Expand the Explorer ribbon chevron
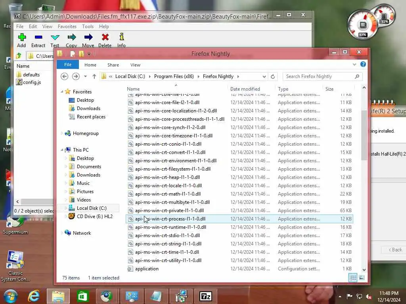 click(354, 65)
